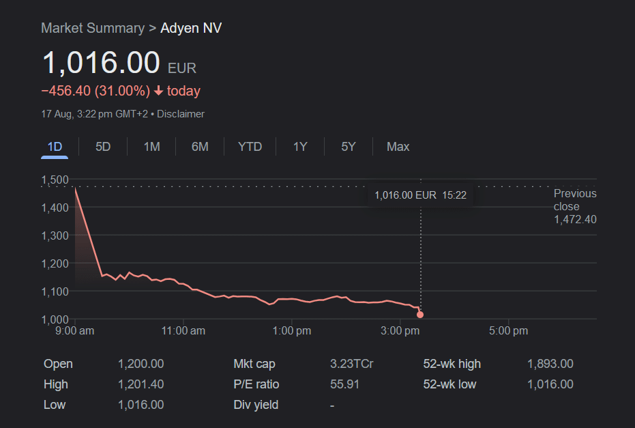Click the 1,500 y-axis label
Image resolution: width=635 pixels, height=428 pixels.
tap(55, 180)
